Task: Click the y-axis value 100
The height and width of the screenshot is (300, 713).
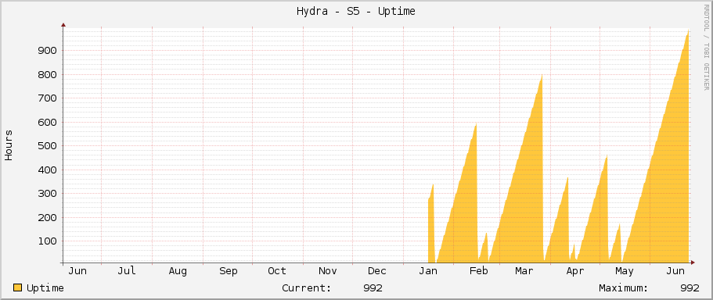Action: pos(47,241)
